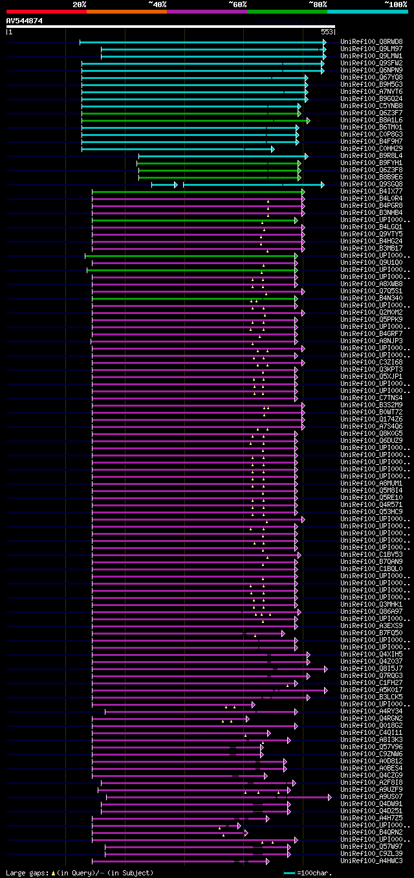Select hit label UniRef100_Q9SGQ8
This screenshot has width=414, height=878.
[x=371, y=184]
